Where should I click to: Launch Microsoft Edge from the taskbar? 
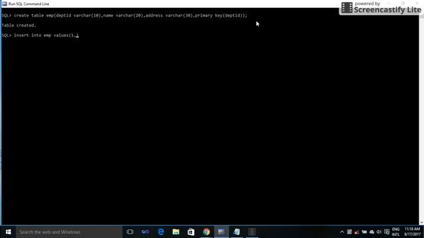[160, 232]
